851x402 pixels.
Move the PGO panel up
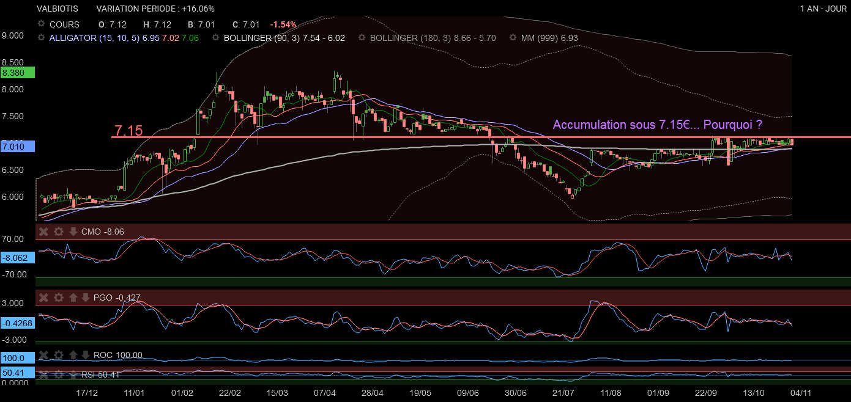(x=72, y=298)
